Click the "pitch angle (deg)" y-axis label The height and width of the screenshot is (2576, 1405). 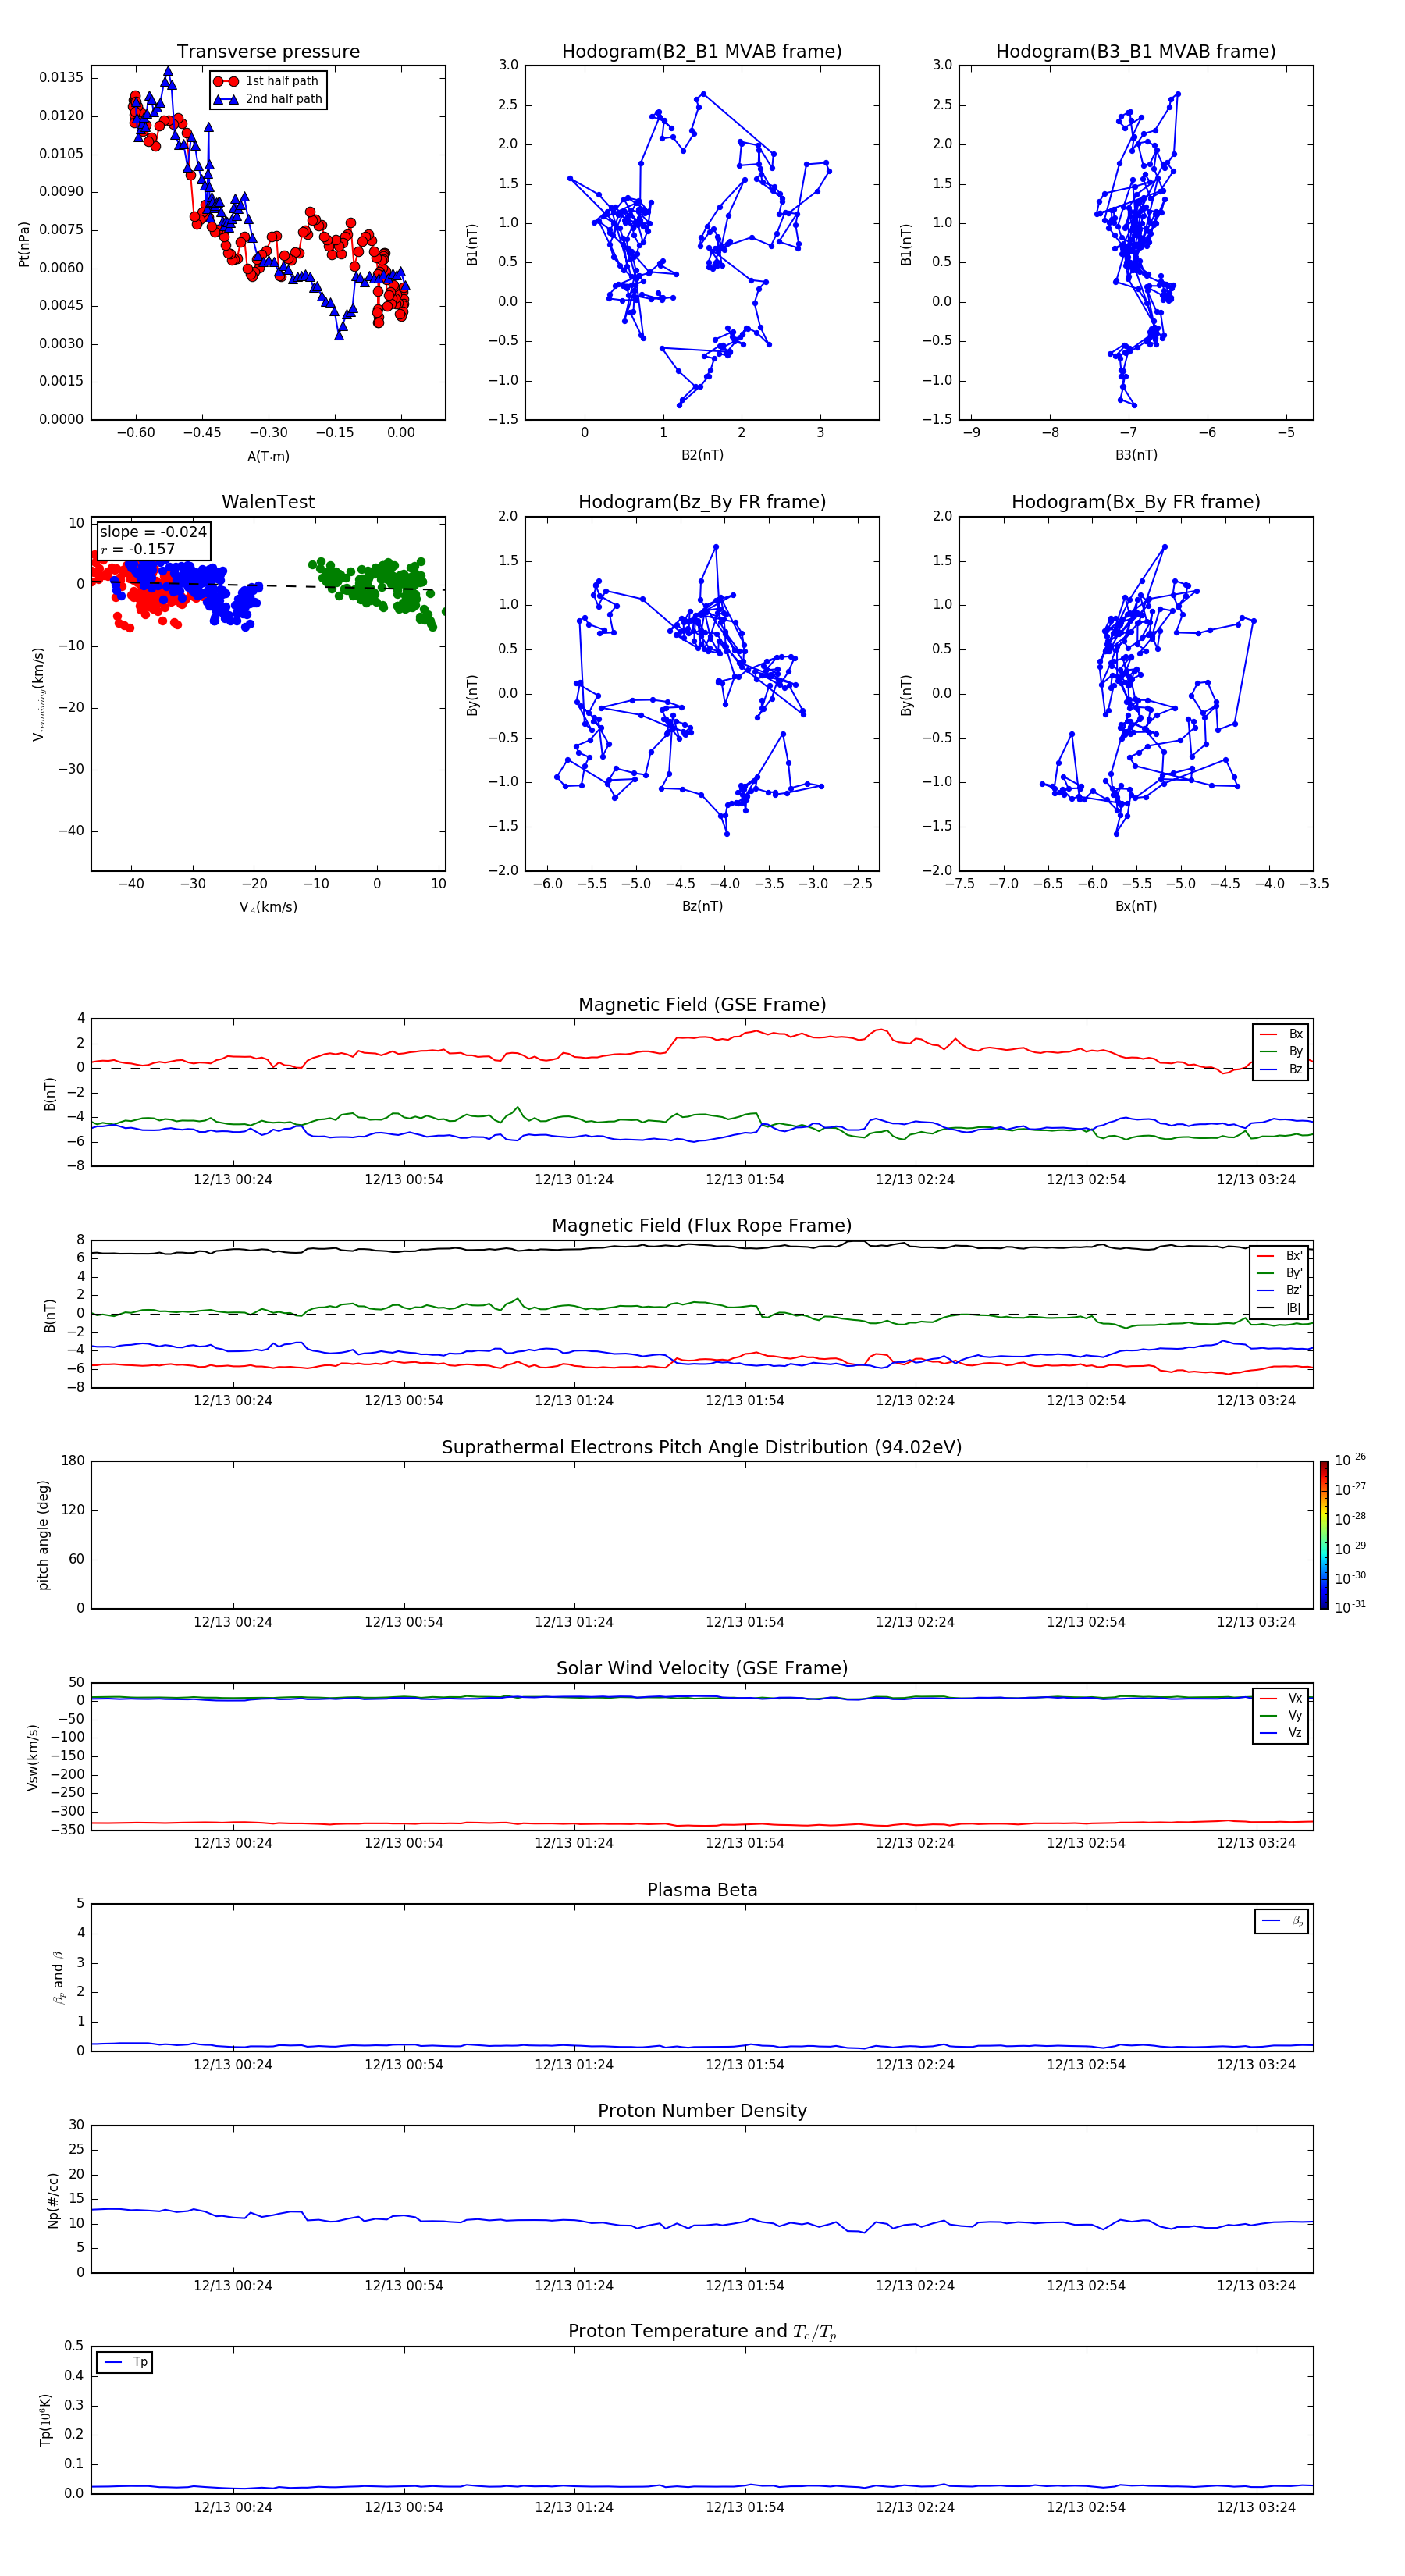point(43,1535)
